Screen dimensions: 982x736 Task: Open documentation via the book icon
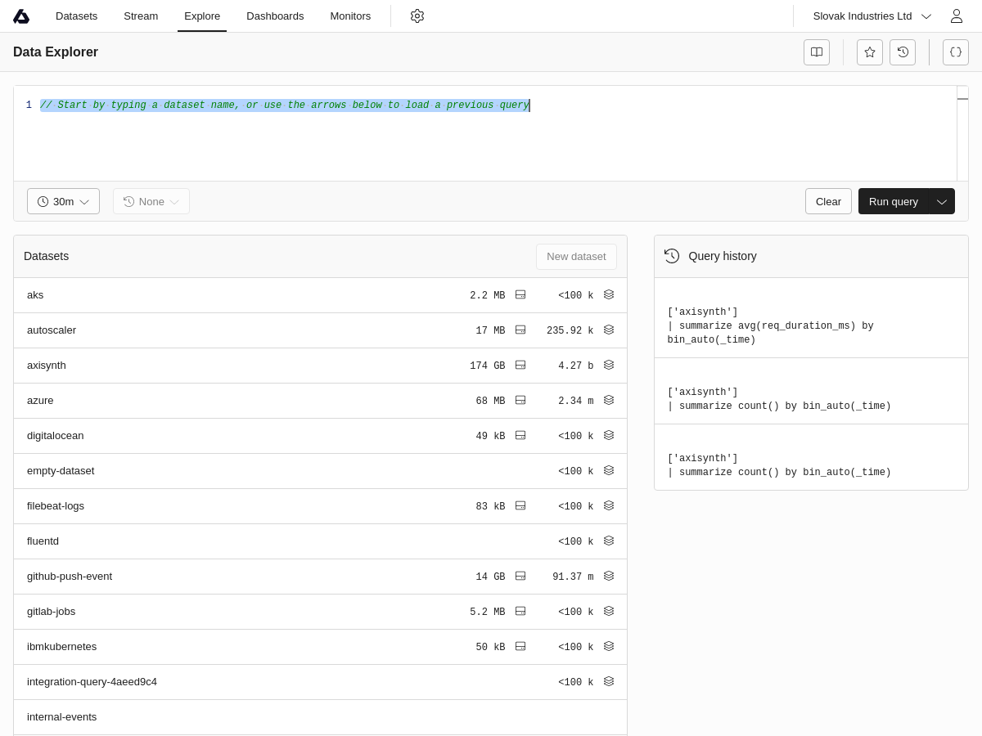coord(817,52)
